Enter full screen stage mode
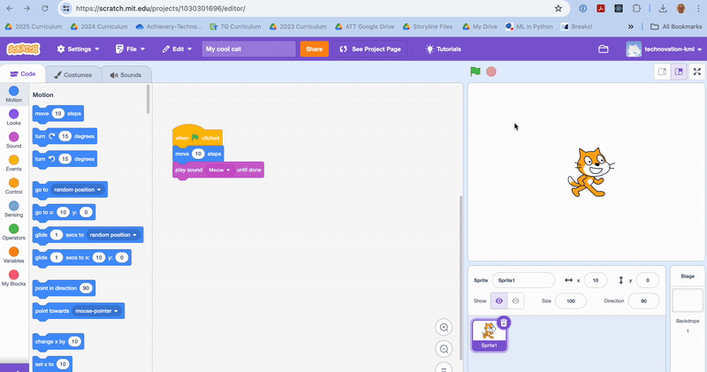This screenshot has height=372, width=707. tap(697, 72)
